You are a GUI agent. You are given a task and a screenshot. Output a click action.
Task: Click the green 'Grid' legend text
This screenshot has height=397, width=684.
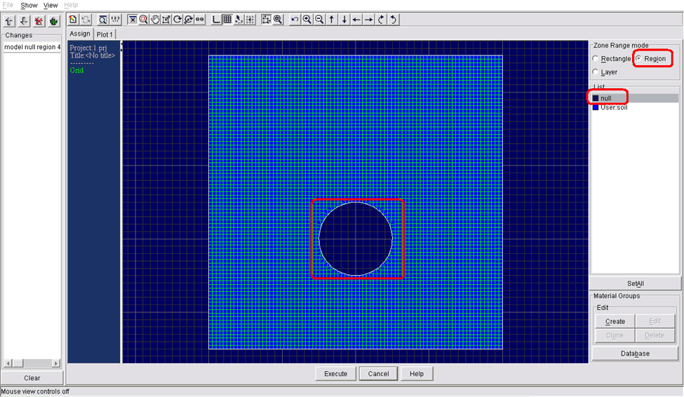[76, 70]
